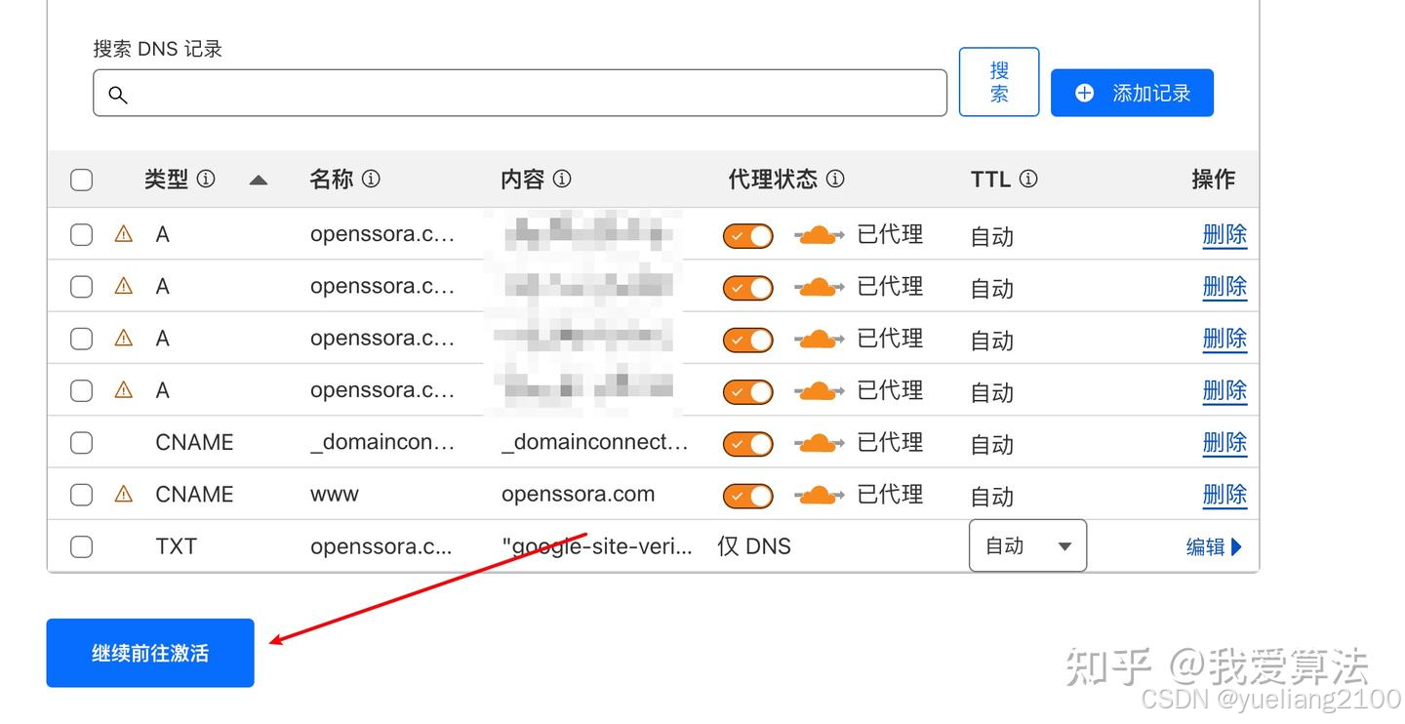Image resolution: width=1405 pixels, height=724 pixels.
Task: Click the name cell "www"
Action: click(x=335, y=495)
